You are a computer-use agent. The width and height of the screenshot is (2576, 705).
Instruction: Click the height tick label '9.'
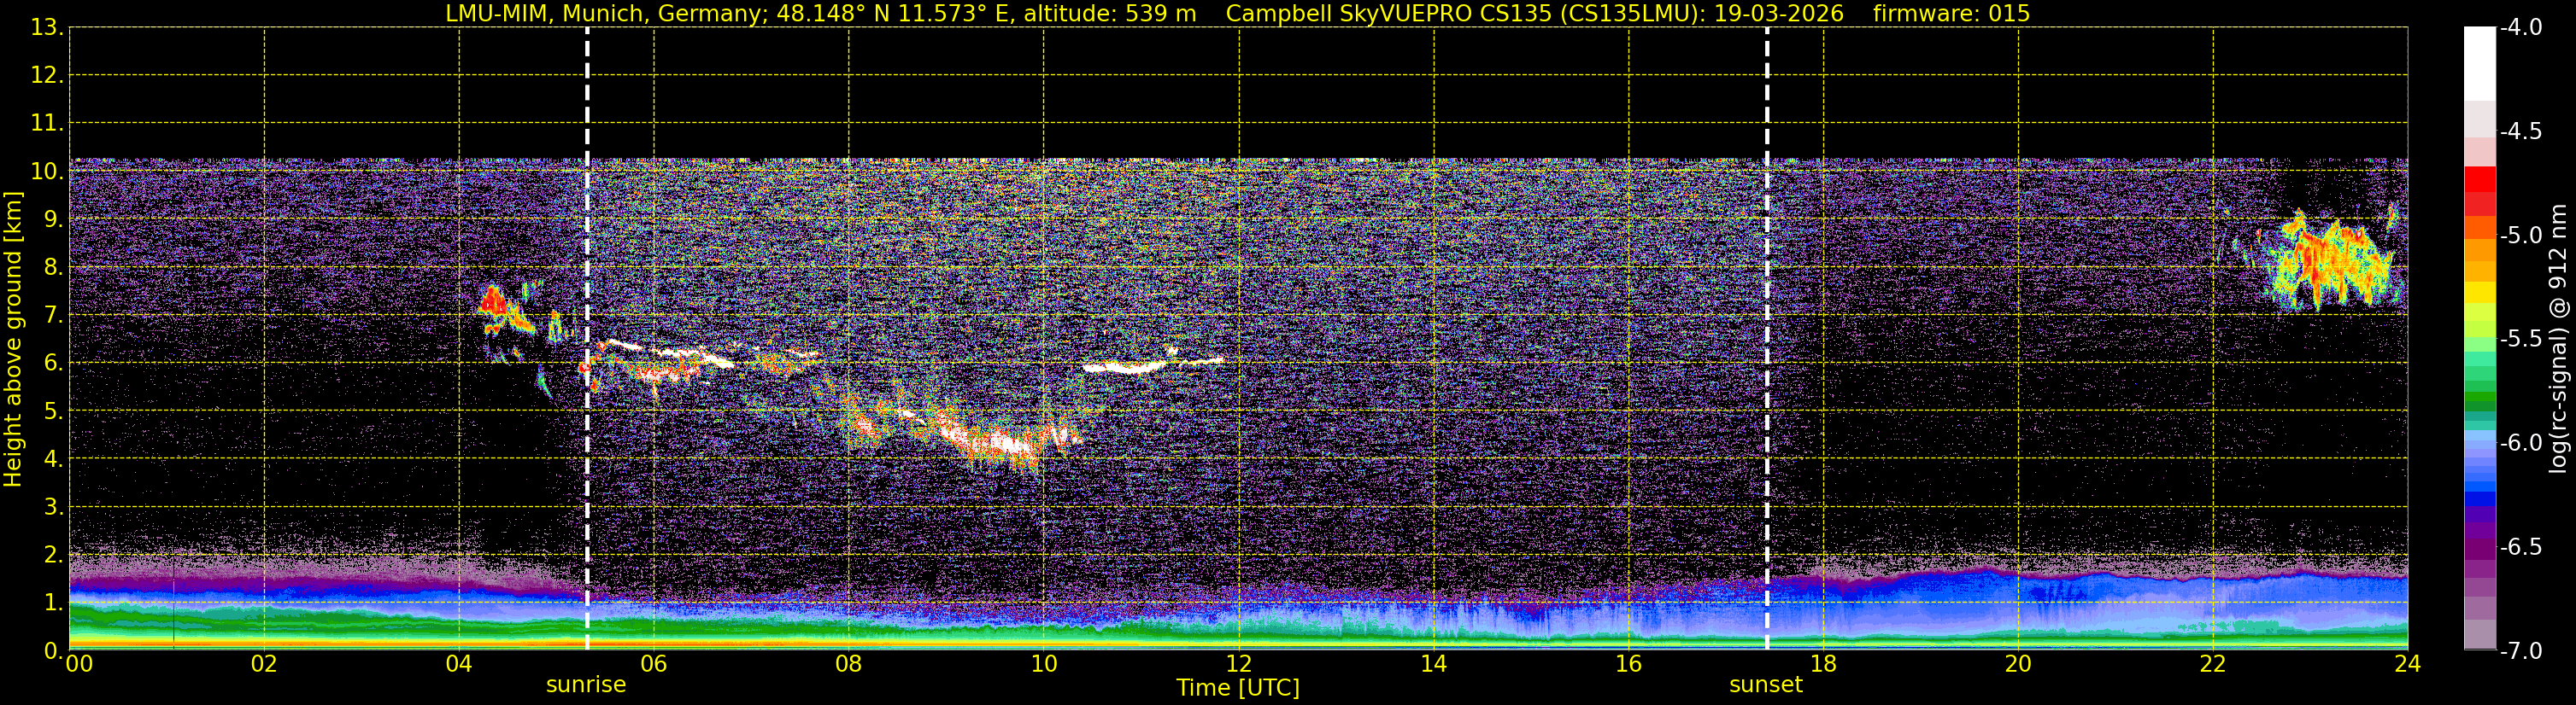pyautogui.click(x=53, y=218)
